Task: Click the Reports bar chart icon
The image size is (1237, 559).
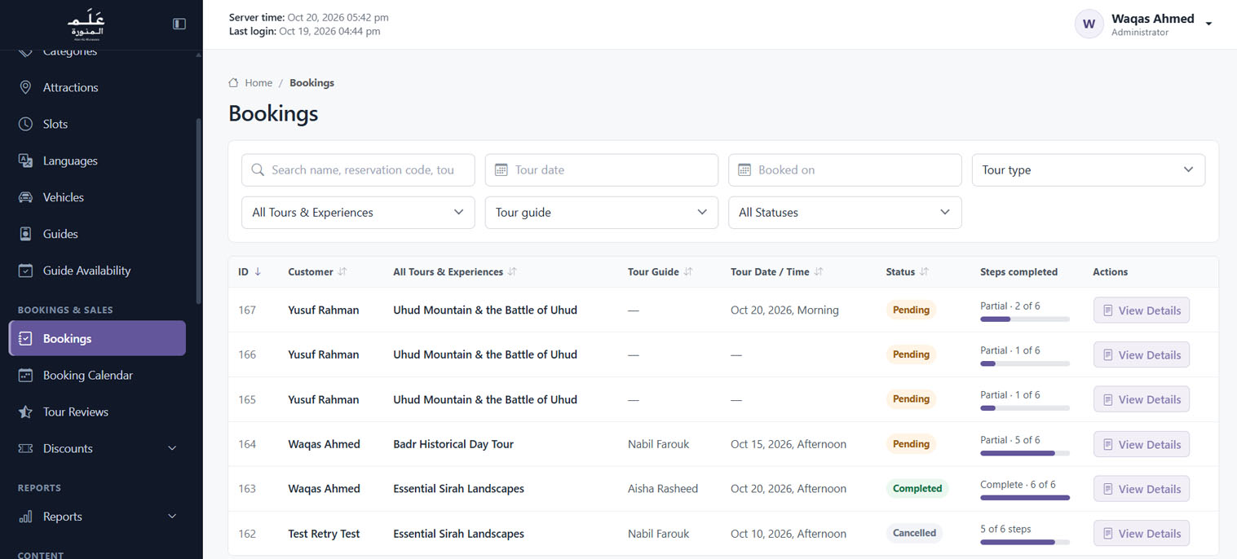Action: coord(25,517)
